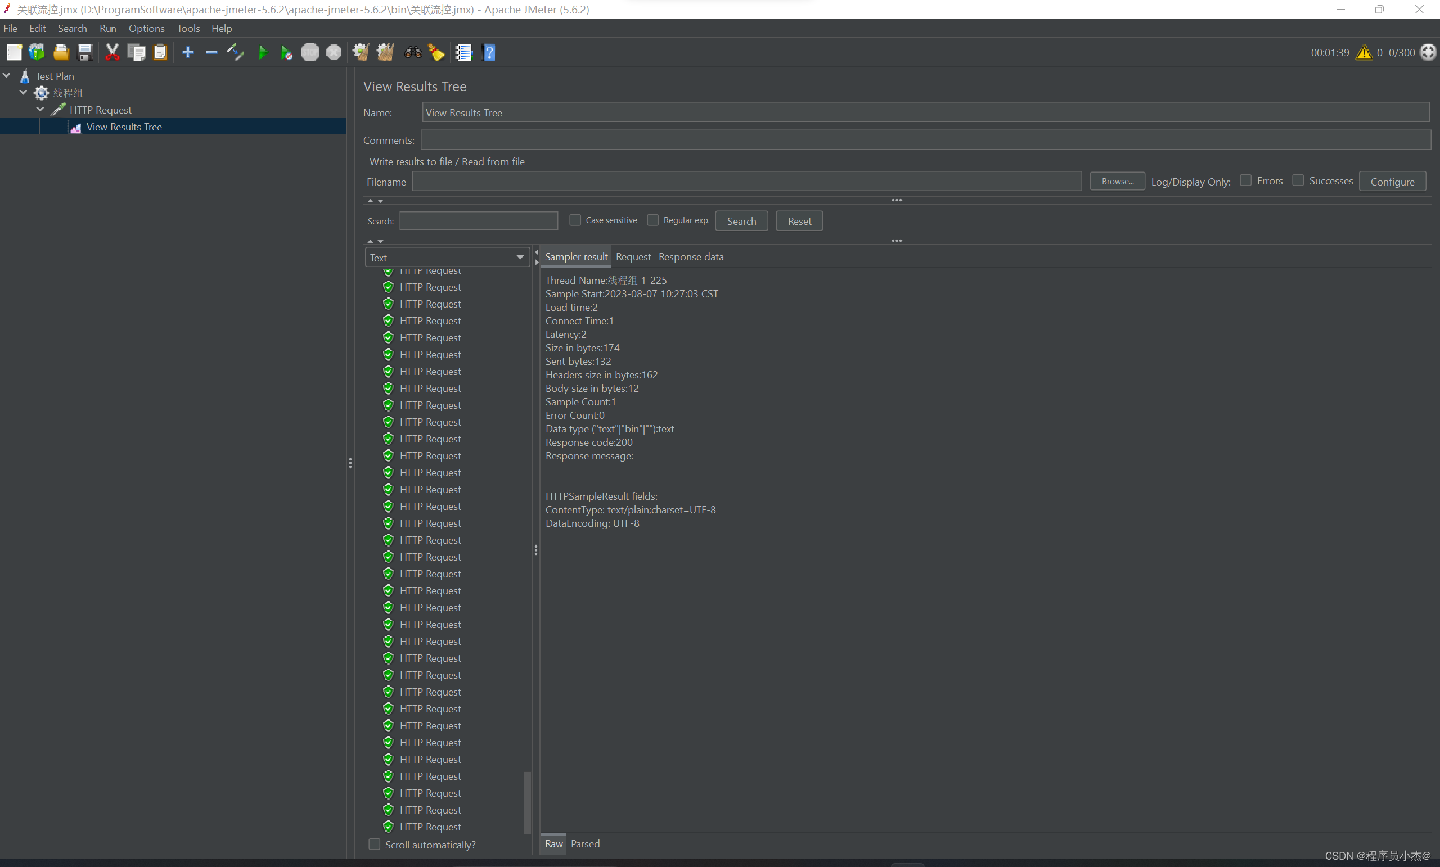The width and height of the screenshot is (1440, 867).
Task: Click the Shutdown test icon
Action: (x=334, y=53)
